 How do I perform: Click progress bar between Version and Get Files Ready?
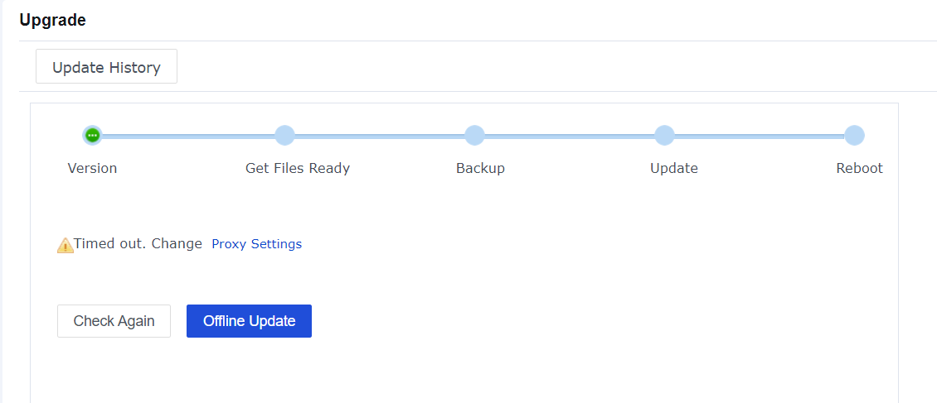(x=188, y=136)
